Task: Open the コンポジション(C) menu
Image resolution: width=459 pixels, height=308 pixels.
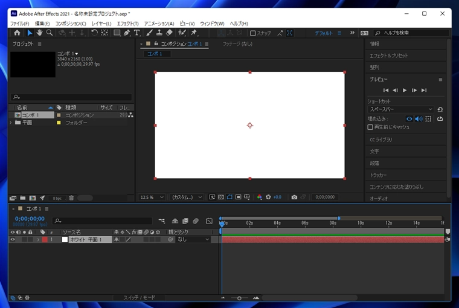Action: click(71, 24)
